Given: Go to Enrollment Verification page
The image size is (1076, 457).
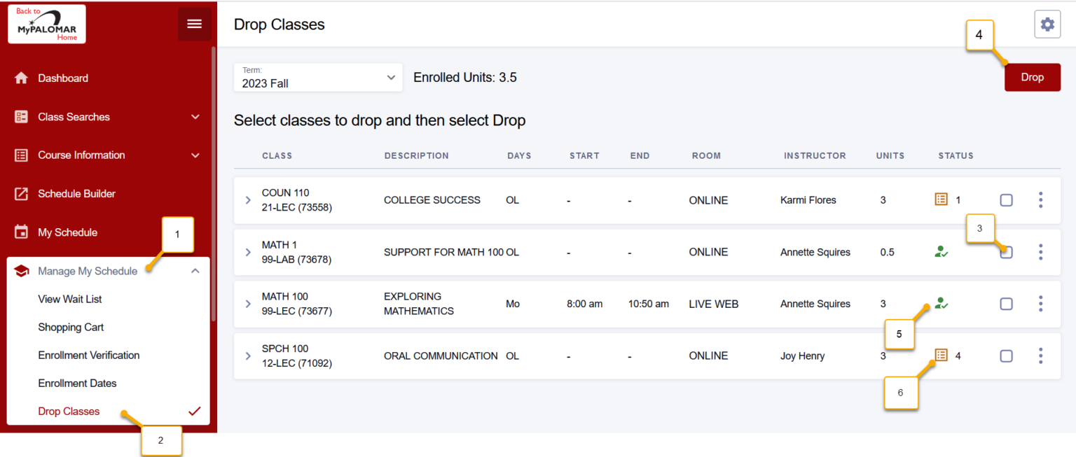Looking at the screenshot, I should (89, 356).
